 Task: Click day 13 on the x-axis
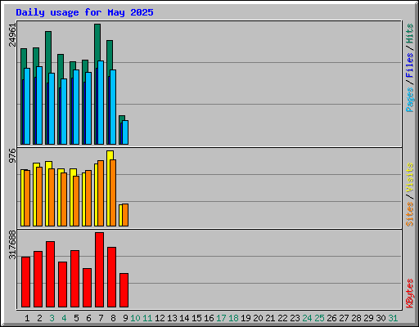click(x=172, y=318)
